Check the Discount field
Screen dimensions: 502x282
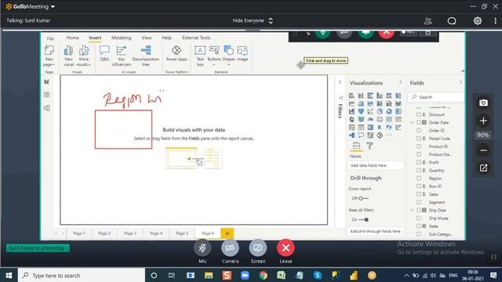click(x=419, y=114)
